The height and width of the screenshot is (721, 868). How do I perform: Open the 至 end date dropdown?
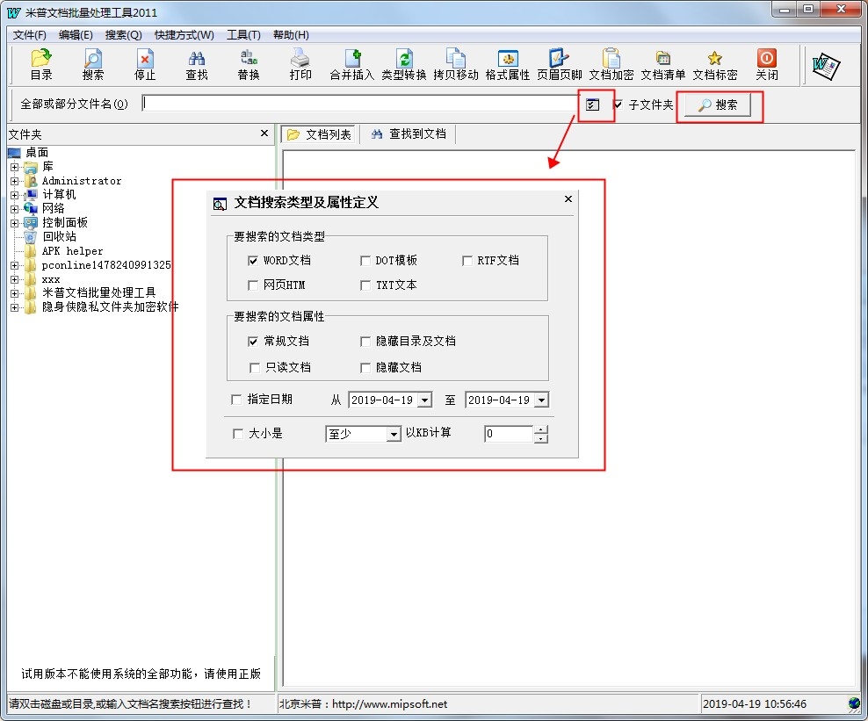coord(541,400)
